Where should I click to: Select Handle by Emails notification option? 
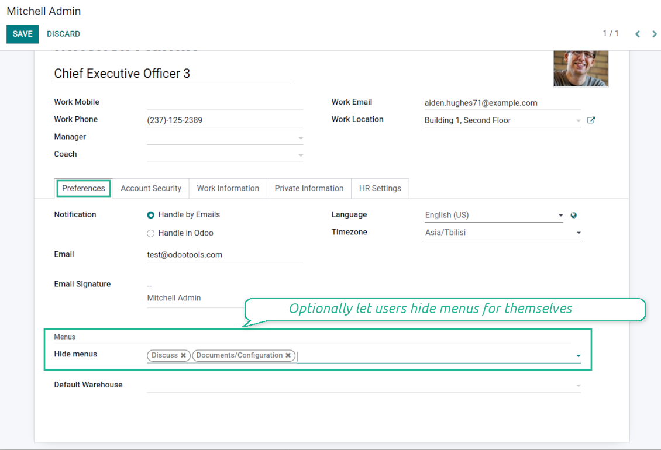point(150,215)
